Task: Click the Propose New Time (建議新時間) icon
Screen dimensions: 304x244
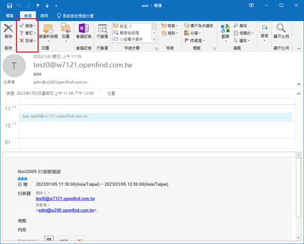Action: point(48,29)
